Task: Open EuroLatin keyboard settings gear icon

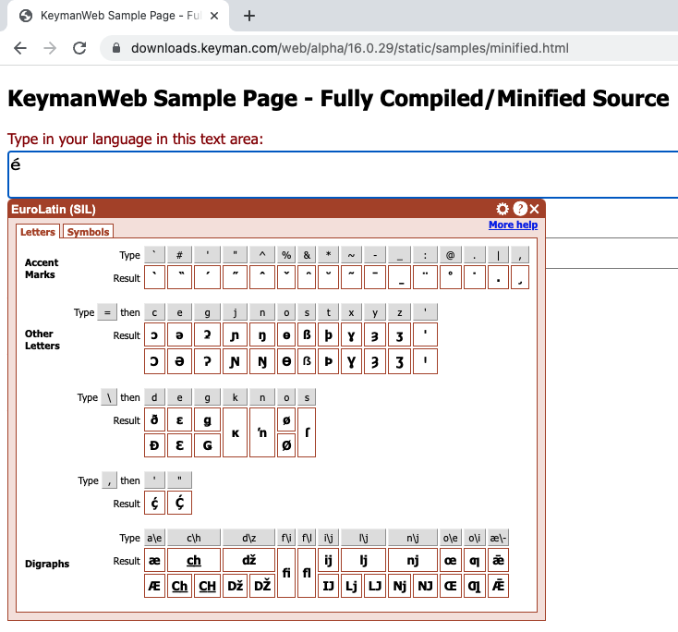Action: (502, 210)
